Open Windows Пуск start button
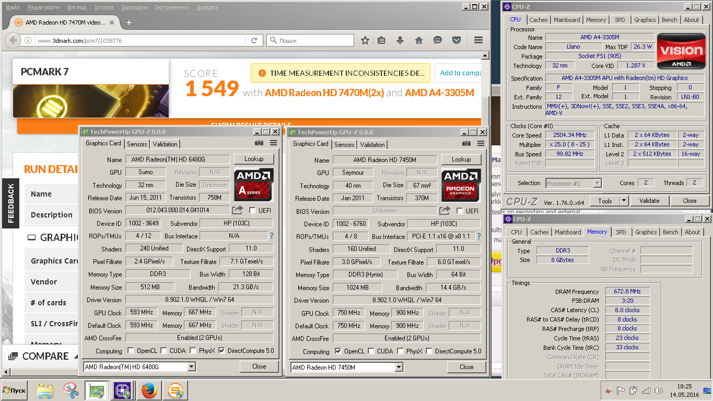This screenshot has width=713, height=401. point(15,390)
